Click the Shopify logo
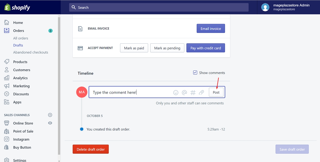The height and width of the screenshot is (162, 320). [17, 7]
